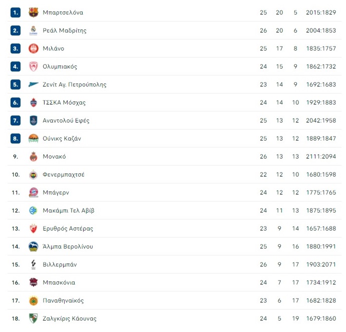Image resolution: width=346 pixels, height=332 pixels.
Task: Click the Zalgiris Kaunas green logo
Action: pos(34,318)
